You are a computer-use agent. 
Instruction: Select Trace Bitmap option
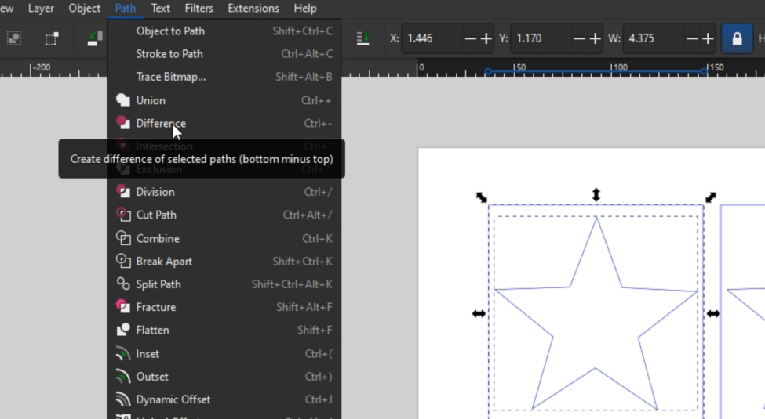pos(171,77)
